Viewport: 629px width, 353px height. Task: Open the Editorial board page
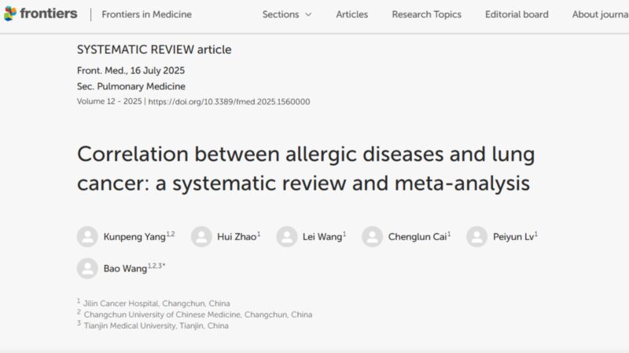click(517, 14)
